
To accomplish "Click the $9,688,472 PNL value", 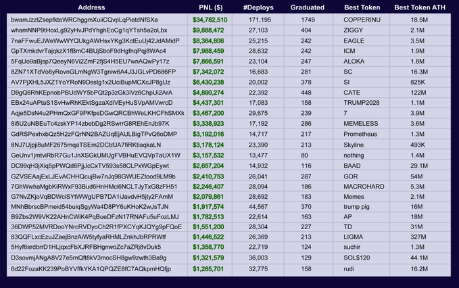I will [208, 30].
